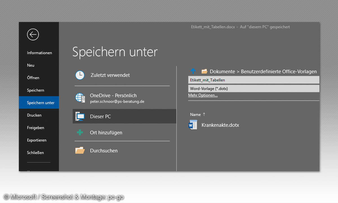Click the Dieser PC monitor icon
338x203 pixels.
pos(80,116)
